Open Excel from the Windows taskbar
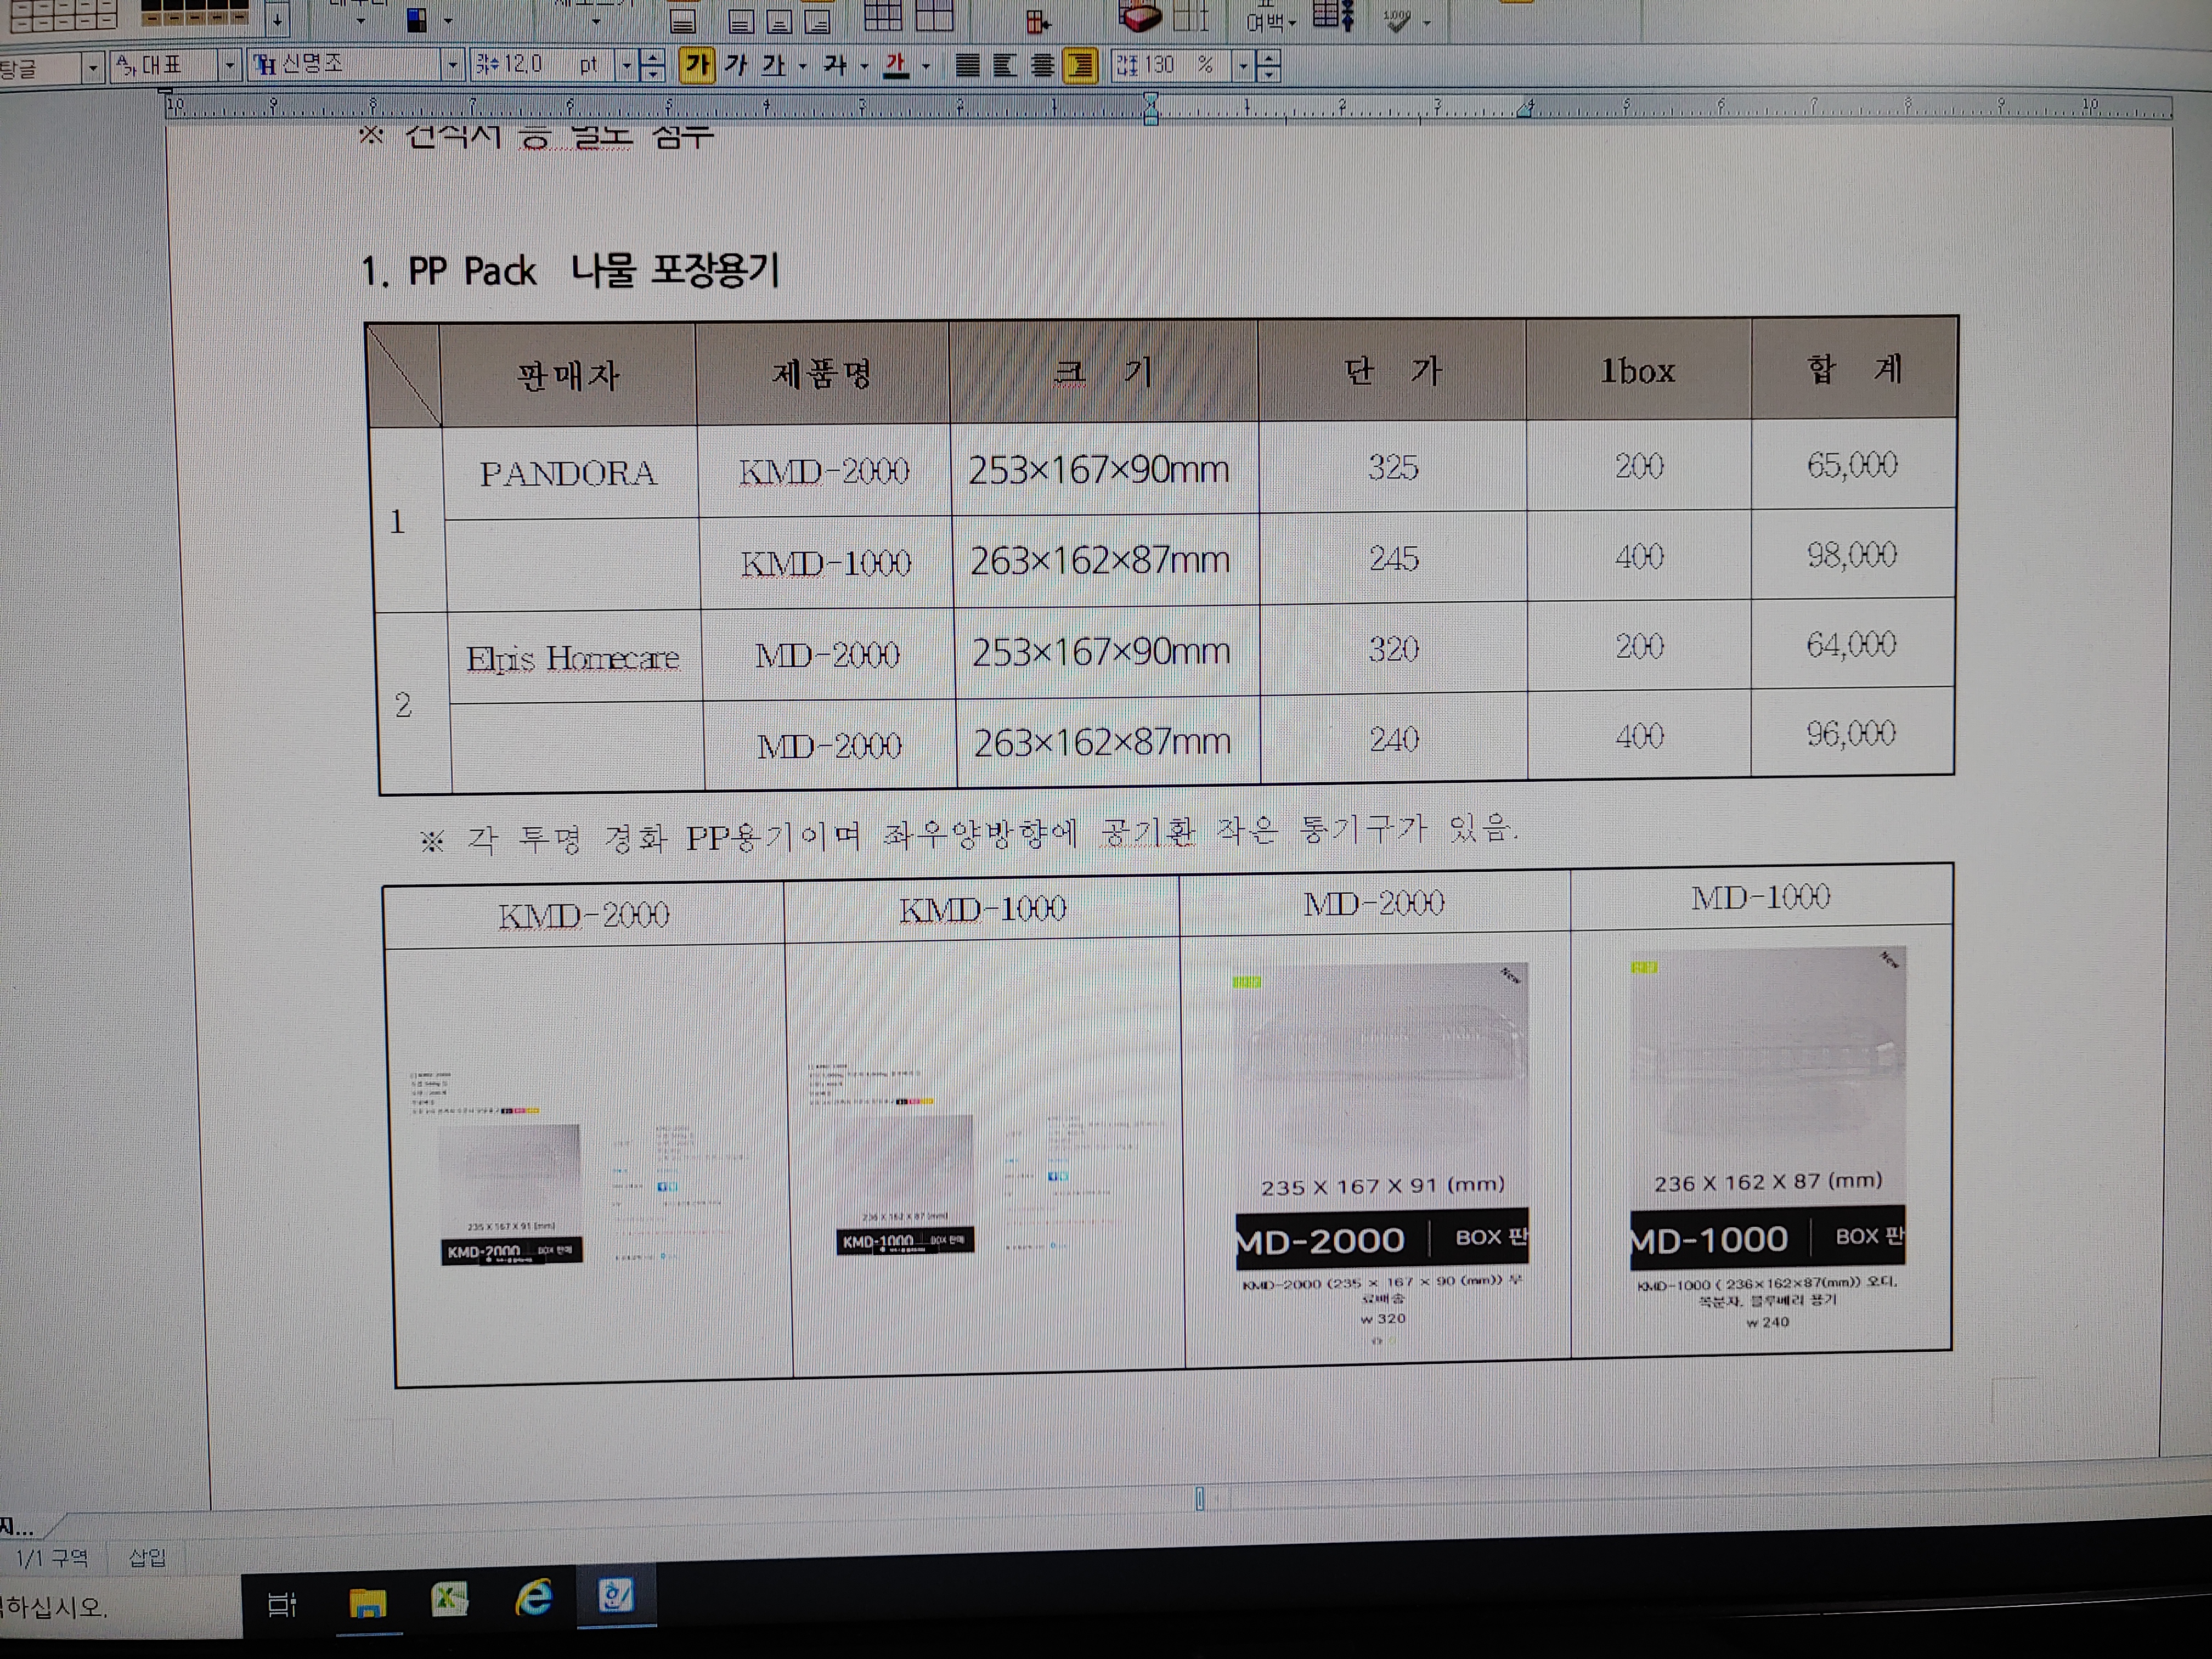 (x=450, y=1600)
